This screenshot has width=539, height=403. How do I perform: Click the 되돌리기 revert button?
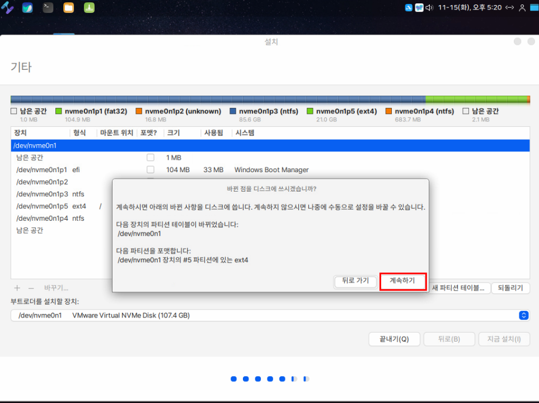tap(510, 288)
